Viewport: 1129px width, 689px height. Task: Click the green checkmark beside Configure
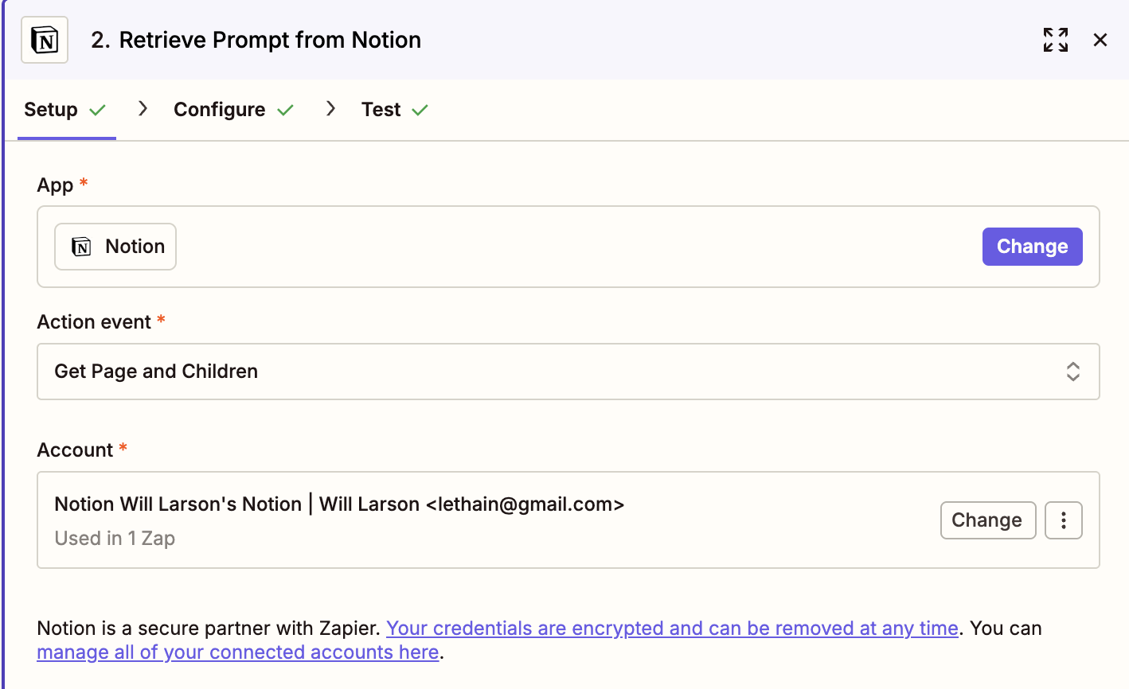tap(285, 110)
